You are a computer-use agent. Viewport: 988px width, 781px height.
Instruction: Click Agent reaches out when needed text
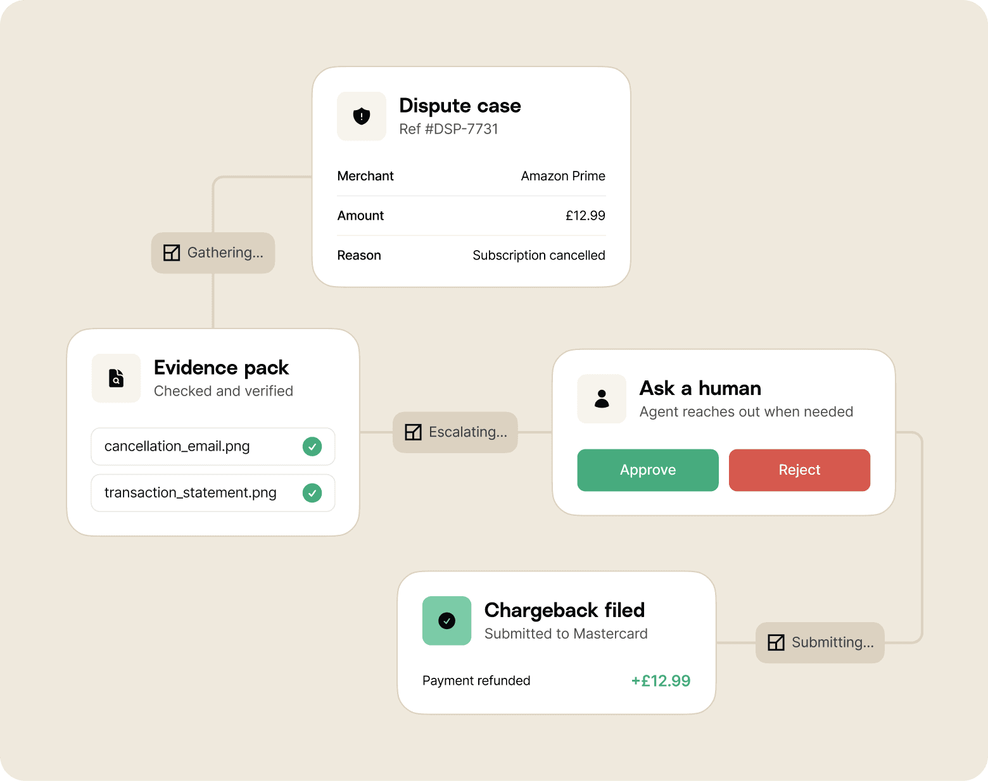coord(746,412)
